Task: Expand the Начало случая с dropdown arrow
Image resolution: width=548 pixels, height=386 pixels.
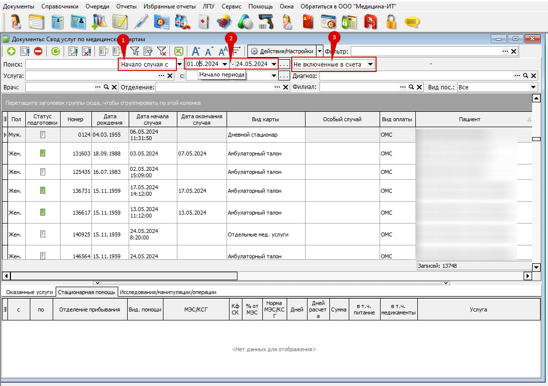Action: [179, 64]
